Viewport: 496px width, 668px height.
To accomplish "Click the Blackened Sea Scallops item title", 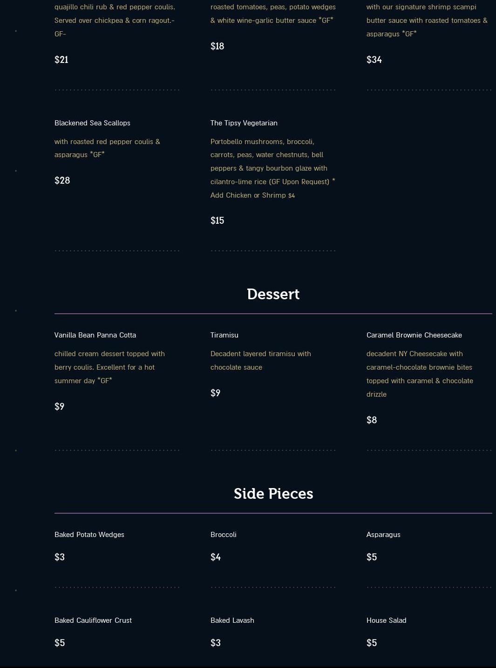I will coord(92,123).
